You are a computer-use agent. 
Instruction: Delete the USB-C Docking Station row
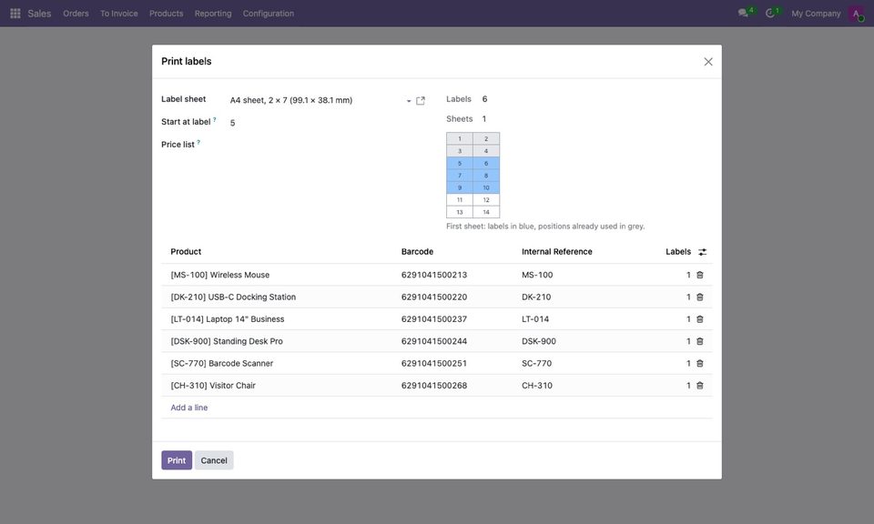pyautogui.click(x=700, y=297)
